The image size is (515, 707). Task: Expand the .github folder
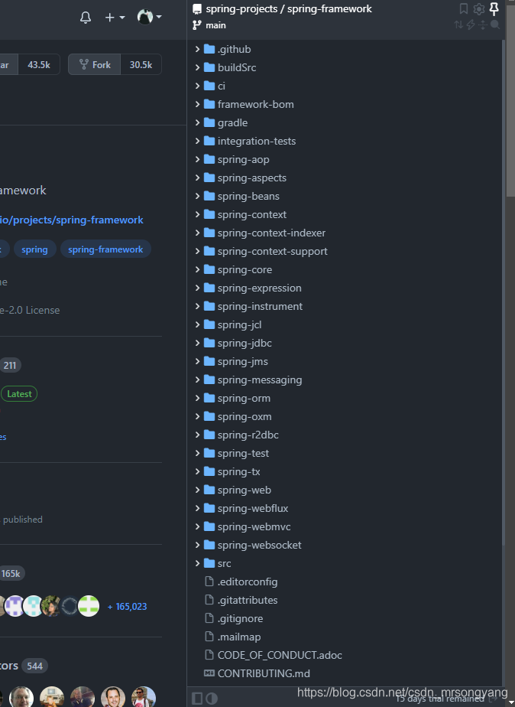click(x=198, y=49)
